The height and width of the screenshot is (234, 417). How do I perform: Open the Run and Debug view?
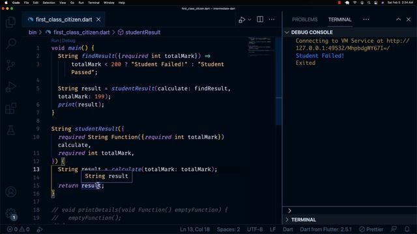pos(10,86)
